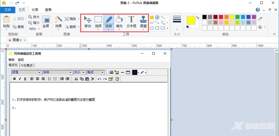Collapse the ribbon with the chevron

[274, 34]
